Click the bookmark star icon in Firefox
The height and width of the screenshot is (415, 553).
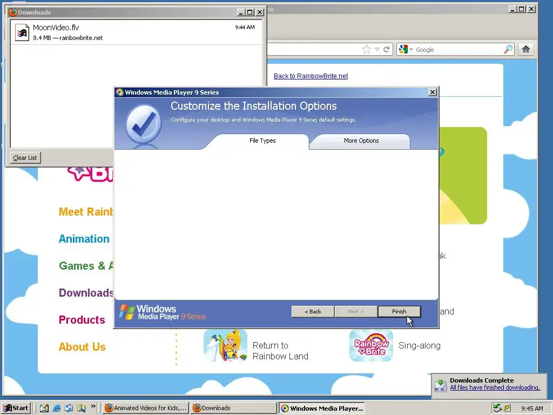click(x=367, y=49)
